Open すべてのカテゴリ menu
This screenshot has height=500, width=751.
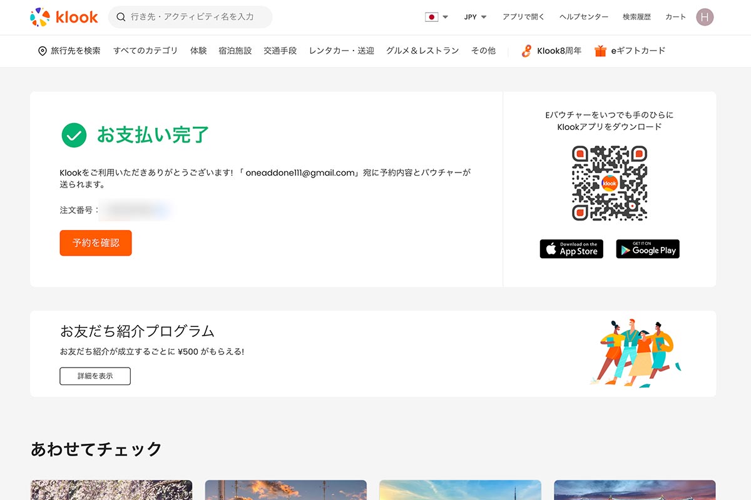145,51
